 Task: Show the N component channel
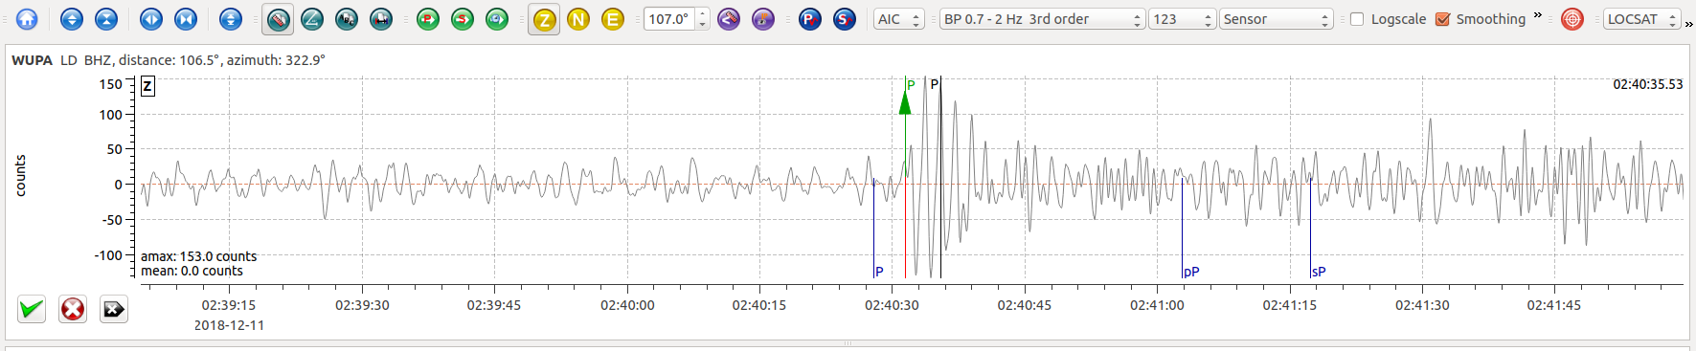pyautogui.click(x=578, y=18)
